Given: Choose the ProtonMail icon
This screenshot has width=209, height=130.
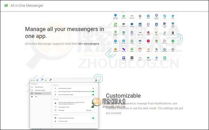Looking at the screenshot, I should coord(173,32).
